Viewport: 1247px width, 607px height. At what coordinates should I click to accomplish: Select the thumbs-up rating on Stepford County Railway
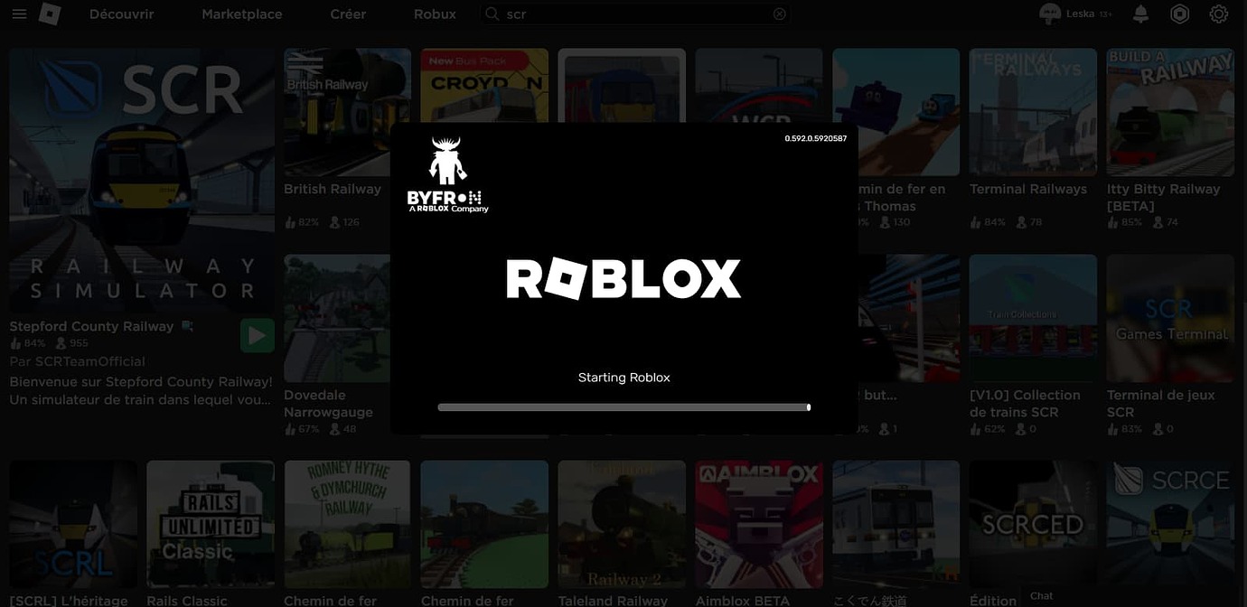tap(15, 342)
